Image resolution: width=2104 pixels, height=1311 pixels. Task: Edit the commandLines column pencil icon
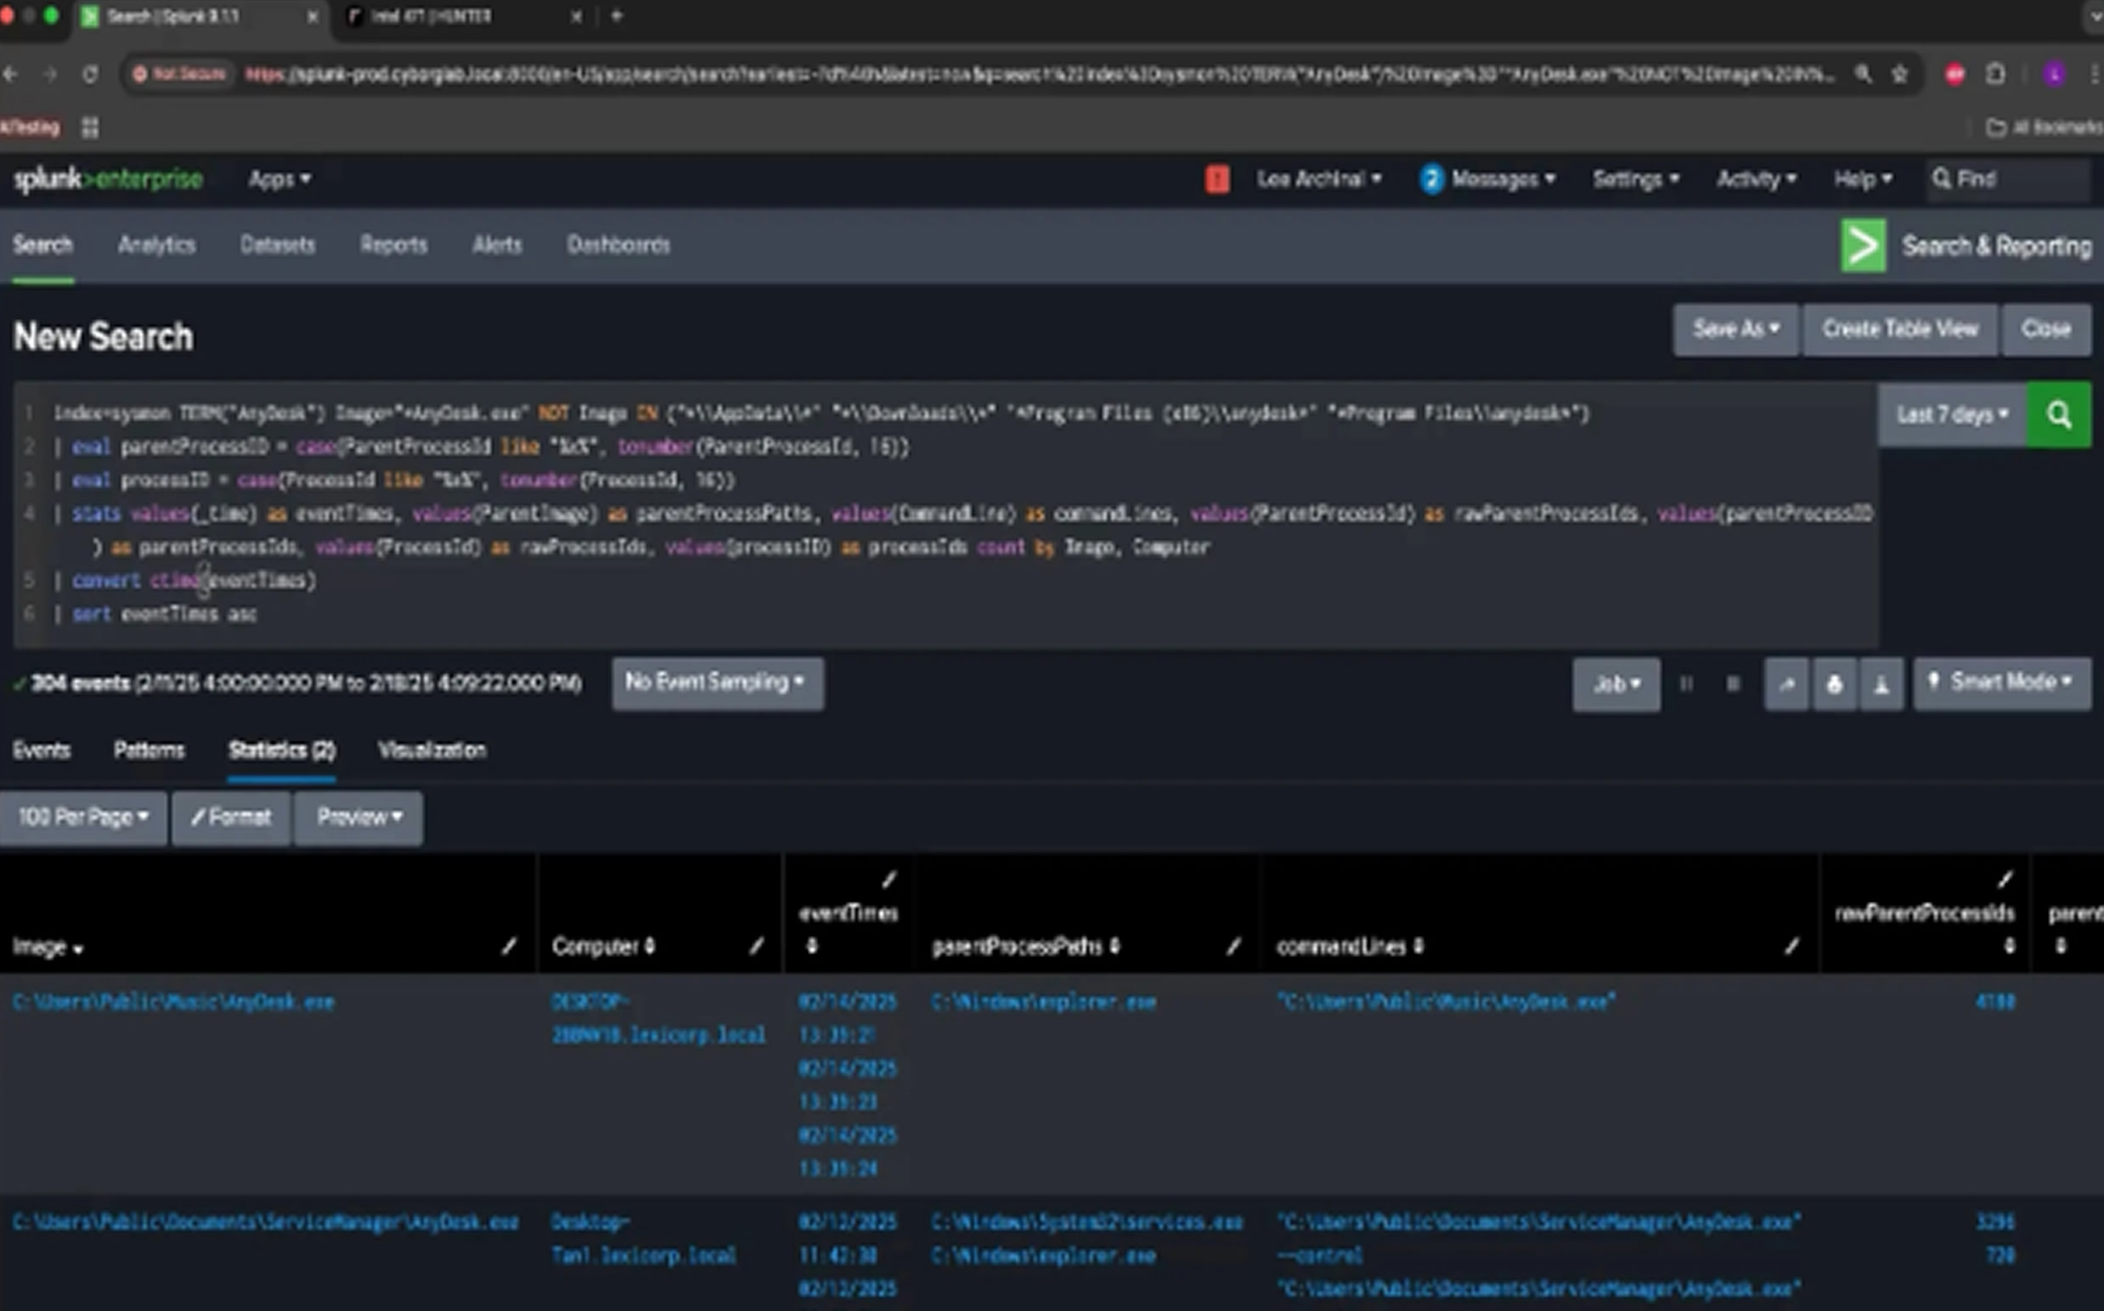click(x=1791, y=946)
